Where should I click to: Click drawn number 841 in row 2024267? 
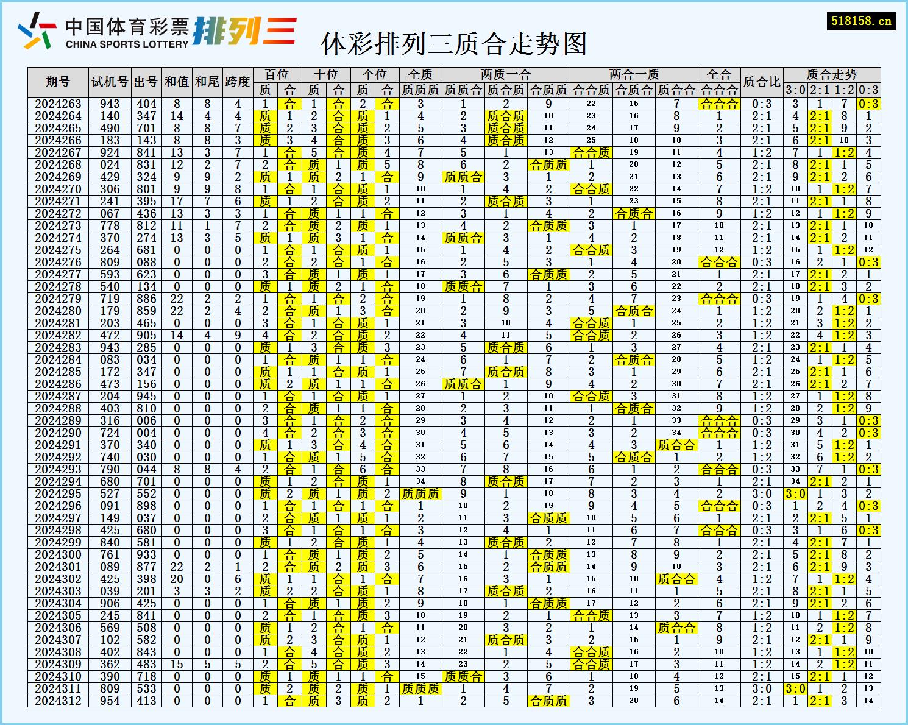[x=146, y=153]
